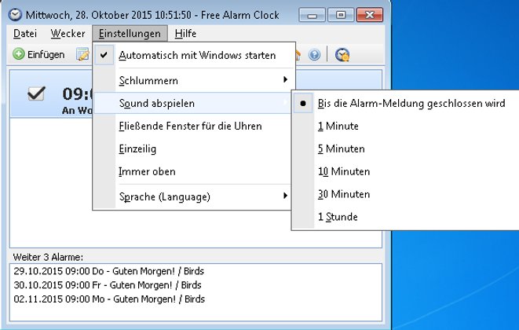
Task: Pick 1 Stunde sound duration
Action: point(405,217)
